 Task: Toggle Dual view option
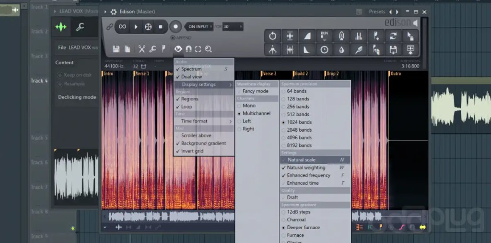pos(203,77)
